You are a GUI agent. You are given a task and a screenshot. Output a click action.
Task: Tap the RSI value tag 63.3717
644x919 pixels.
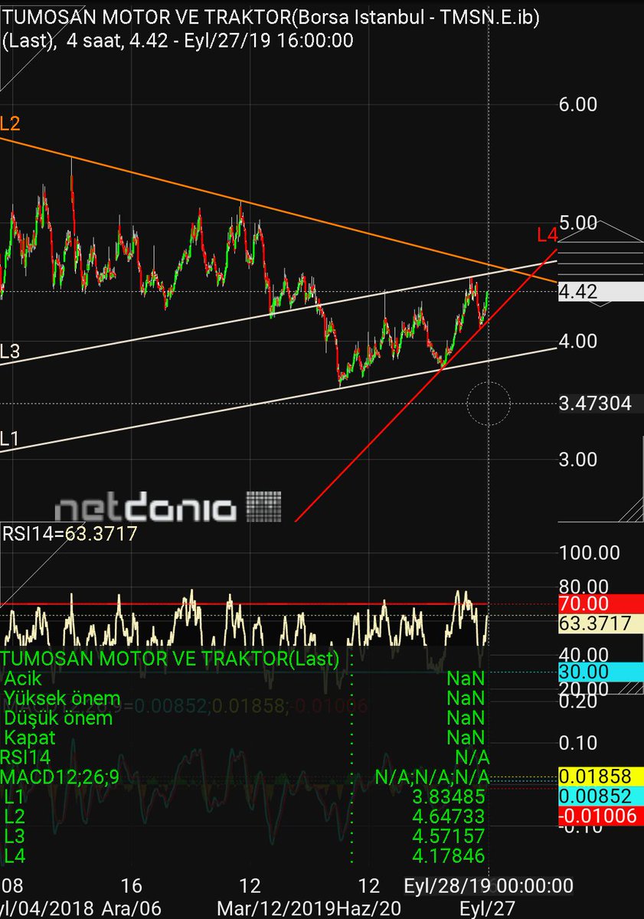pos(600,623)
